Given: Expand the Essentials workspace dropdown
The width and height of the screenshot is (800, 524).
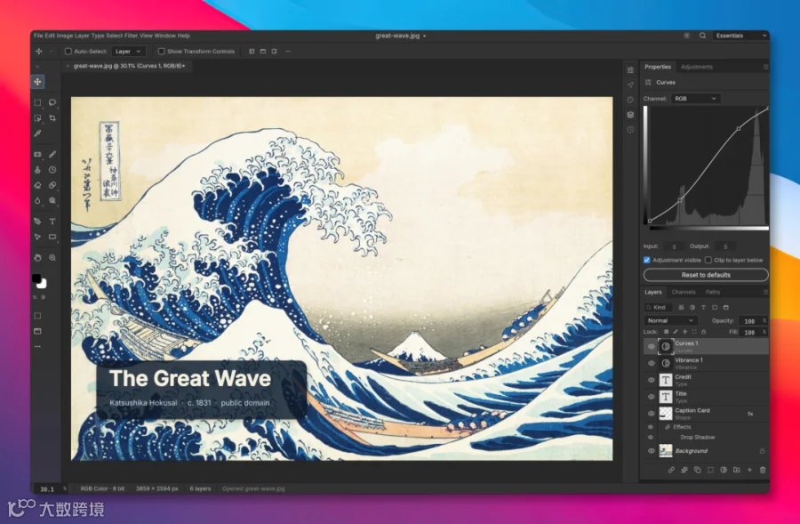Looking at the screenshot, I should tap(740, 36).
